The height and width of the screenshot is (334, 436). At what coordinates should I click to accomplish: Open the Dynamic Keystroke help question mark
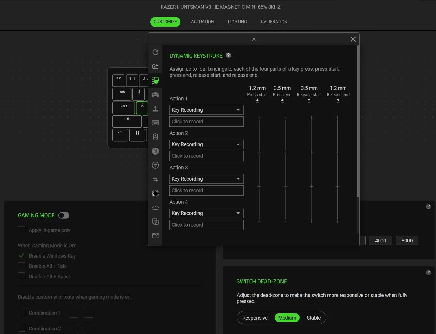228,55
